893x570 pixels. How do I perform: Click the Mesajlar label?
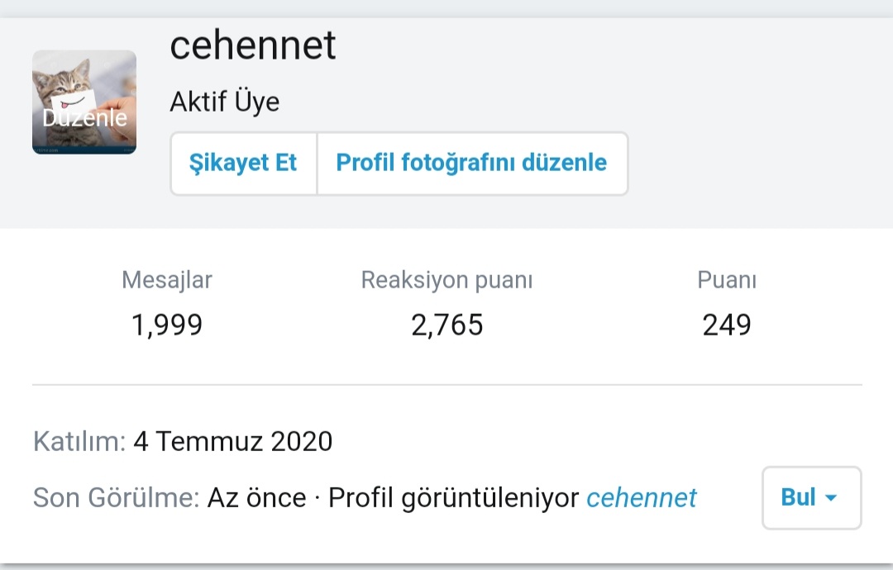point(167,280)
